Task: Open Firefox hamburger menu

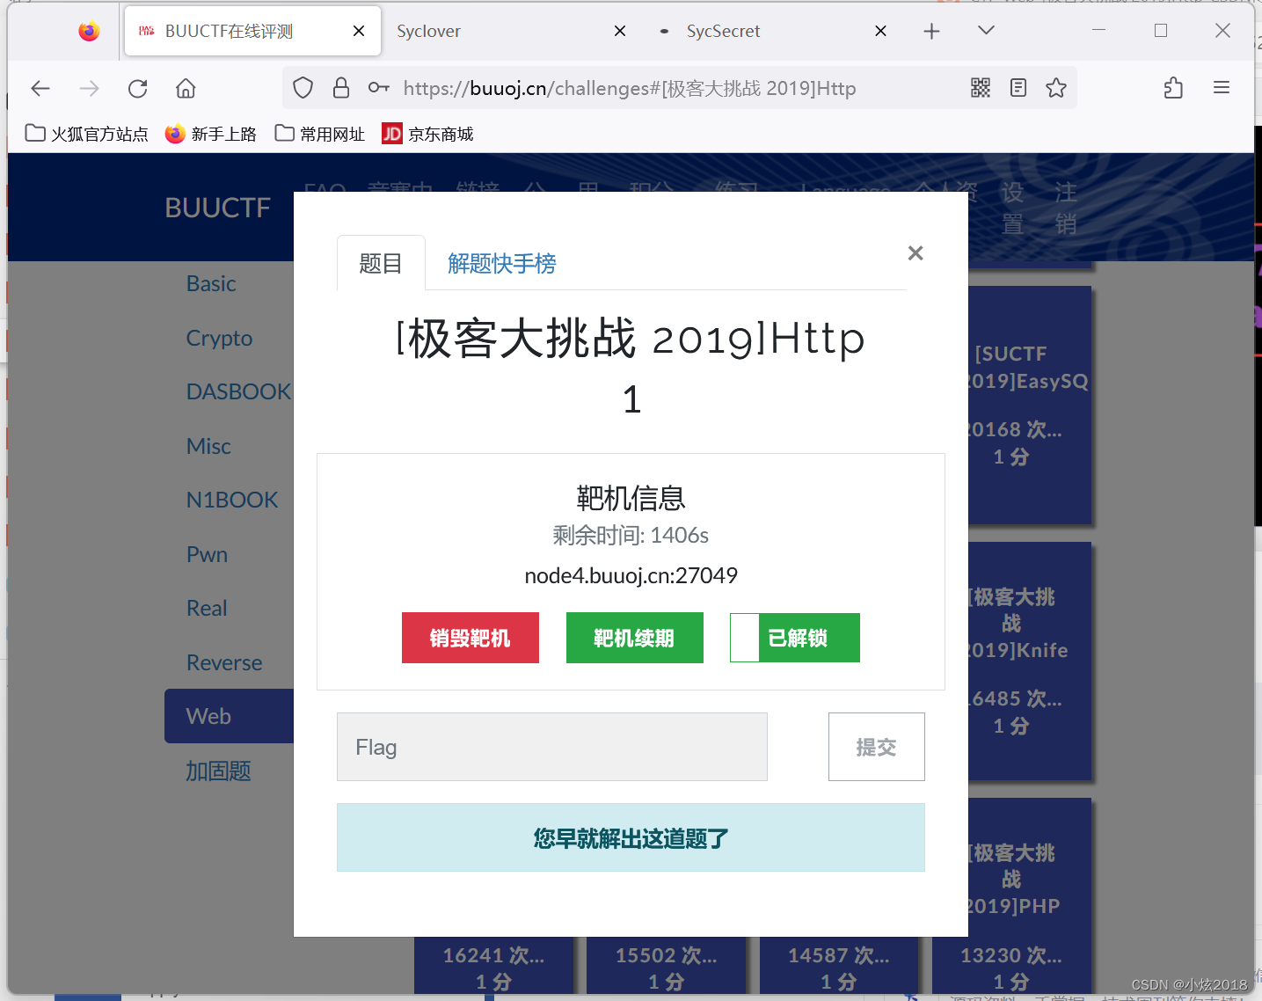Action: [x=1222, y=88]
